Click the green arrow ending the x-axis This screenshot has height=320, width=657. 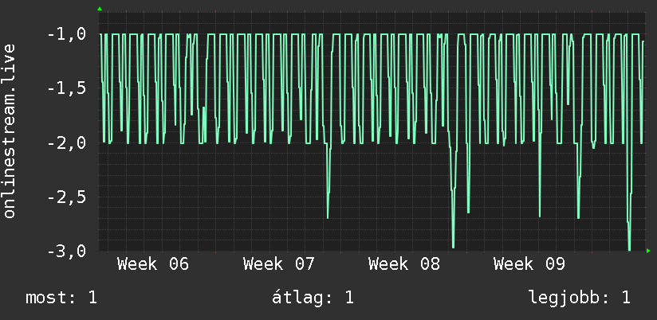tap(648, 251)
